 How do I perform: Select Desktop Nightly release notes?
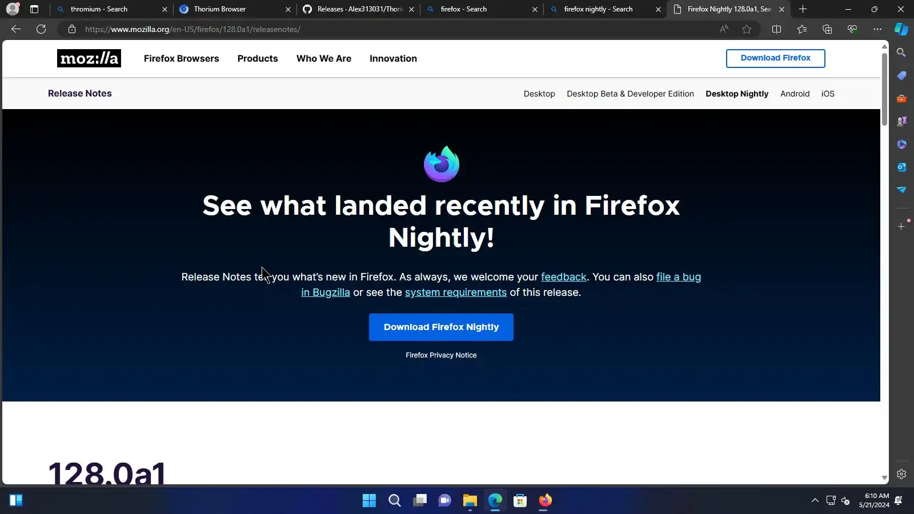(x=737, y=94)
